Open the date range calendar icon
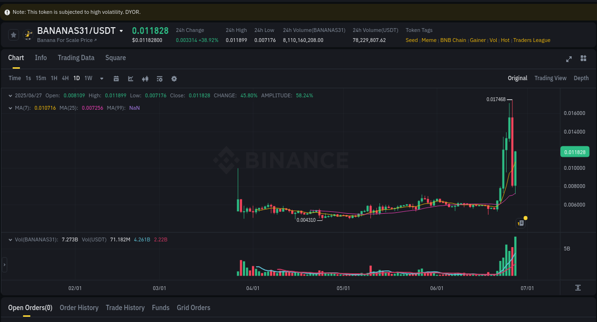 coord(116,78)
